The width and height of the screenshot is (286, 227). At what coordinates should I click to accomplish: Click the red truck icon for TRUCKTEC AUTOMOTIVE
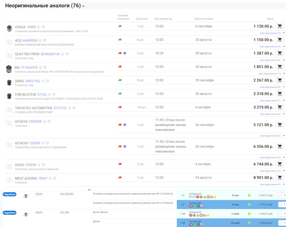click(120, 107)
